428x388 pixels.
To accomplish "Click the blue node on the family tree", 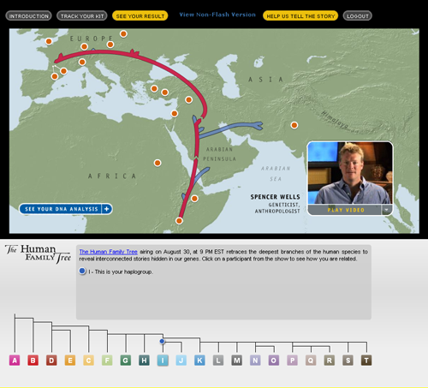I will pyautogui.click(x=162, y=341).
